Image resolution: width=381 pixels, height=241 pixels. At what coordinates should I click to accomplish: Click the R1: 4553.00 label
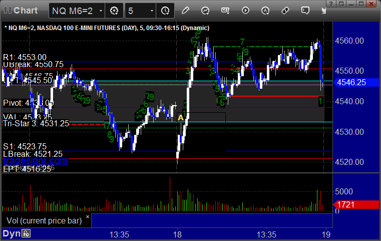(25, 57)
